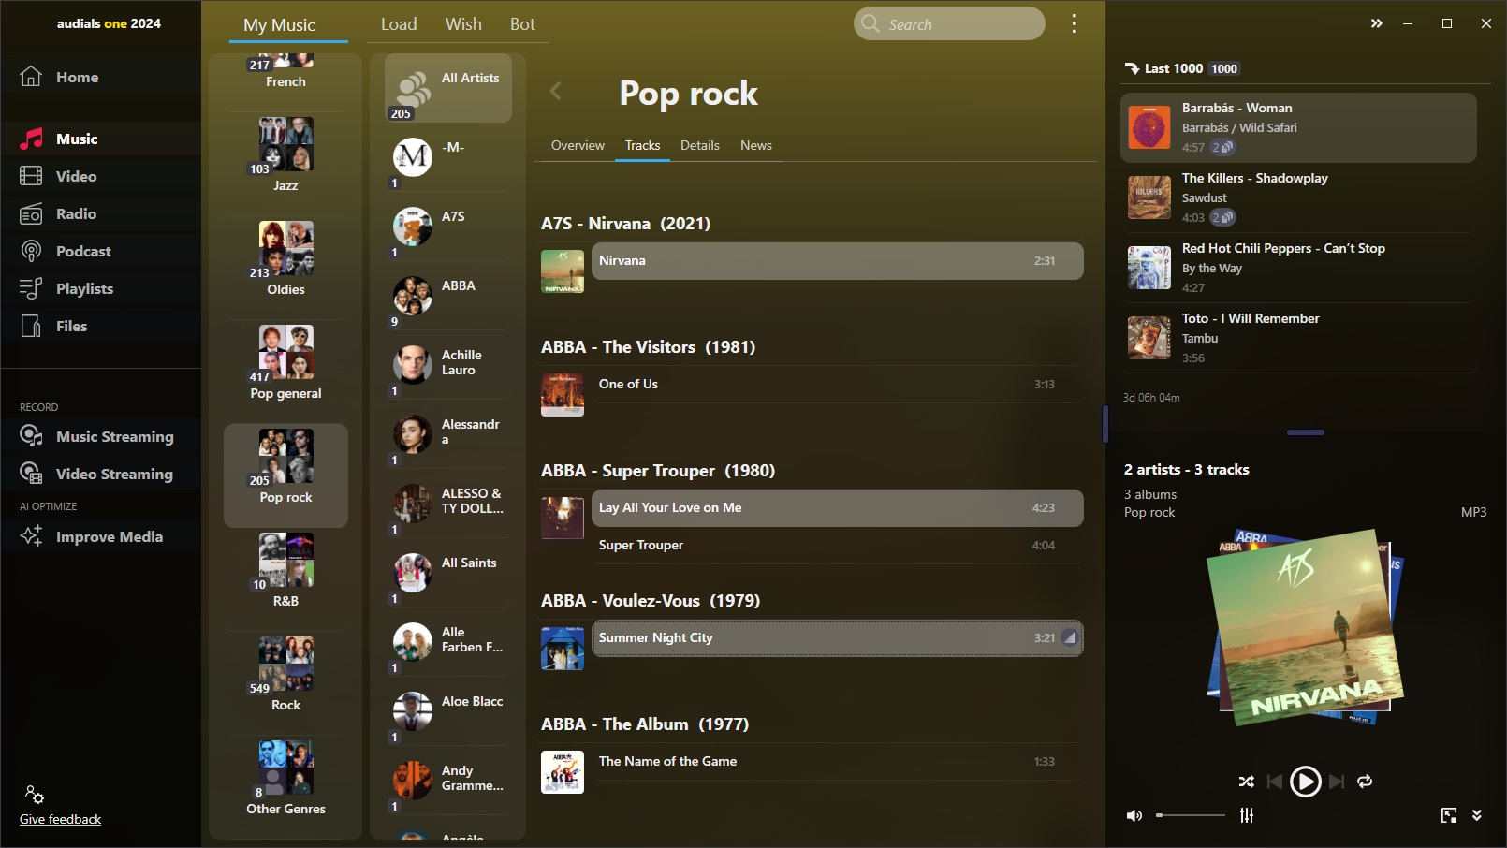Select the ABBA artist
The width and height of the screenshot is (1507, 848).
pyautogui.click(x=448, y=298)
